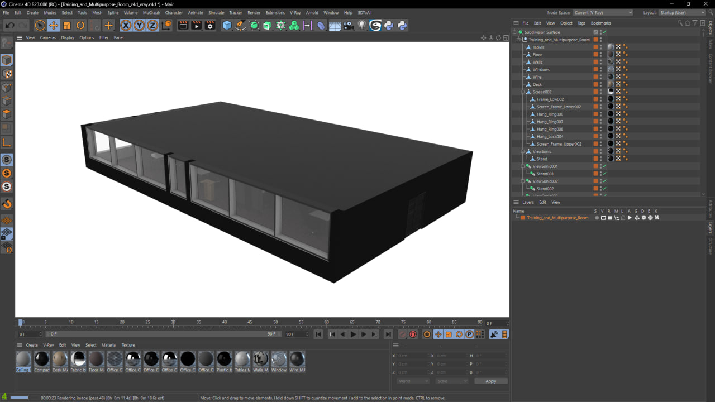Activate the Rotate tool
Image resolution: width=715 pixels, height=402 pixels.
(x=80, y=25)
